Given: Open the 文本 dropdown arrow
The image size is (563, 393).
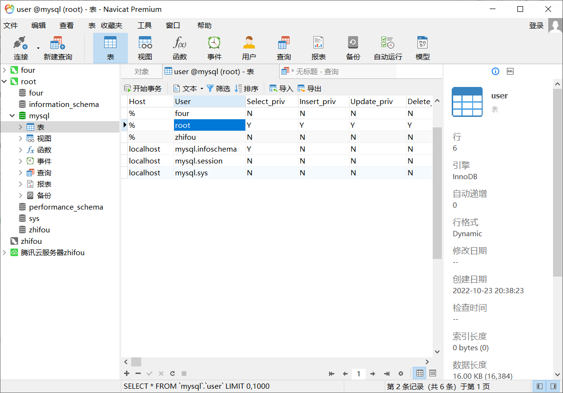Looking at the screenshot, I should 202,89.
